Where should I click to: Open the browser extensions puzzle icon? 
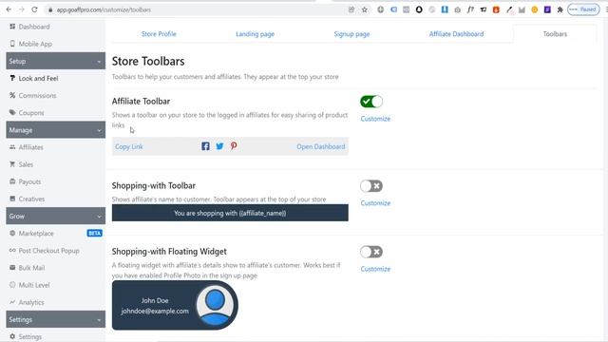560,9
